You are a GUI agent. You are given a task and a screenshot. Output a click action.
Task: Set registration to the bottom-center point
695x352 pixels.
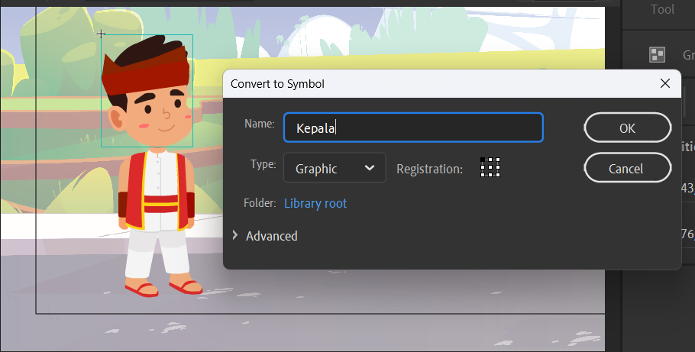[x=490, y=175]
